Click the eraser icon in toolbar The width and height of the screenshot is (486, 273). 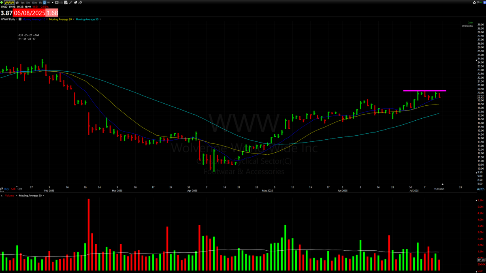coord(75,2)
